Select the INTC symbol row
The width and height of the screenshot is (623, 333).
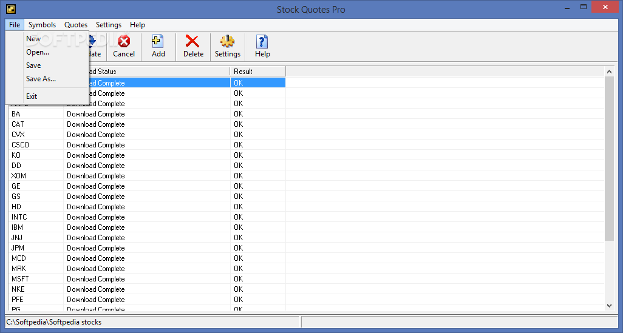147,217
